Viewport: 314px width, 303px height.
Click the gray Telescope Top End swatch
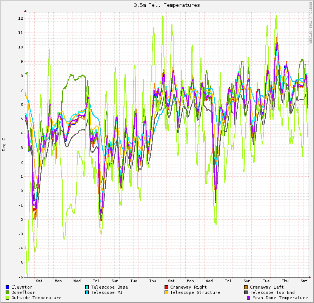click(246, 292)
